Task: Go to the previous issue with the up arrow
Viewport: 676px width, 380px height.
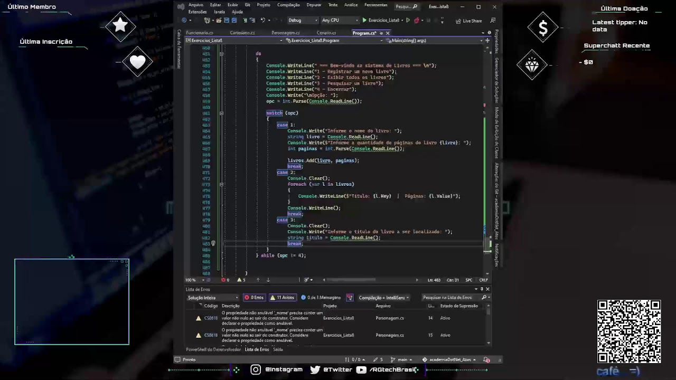Action: tap(259, 280)
